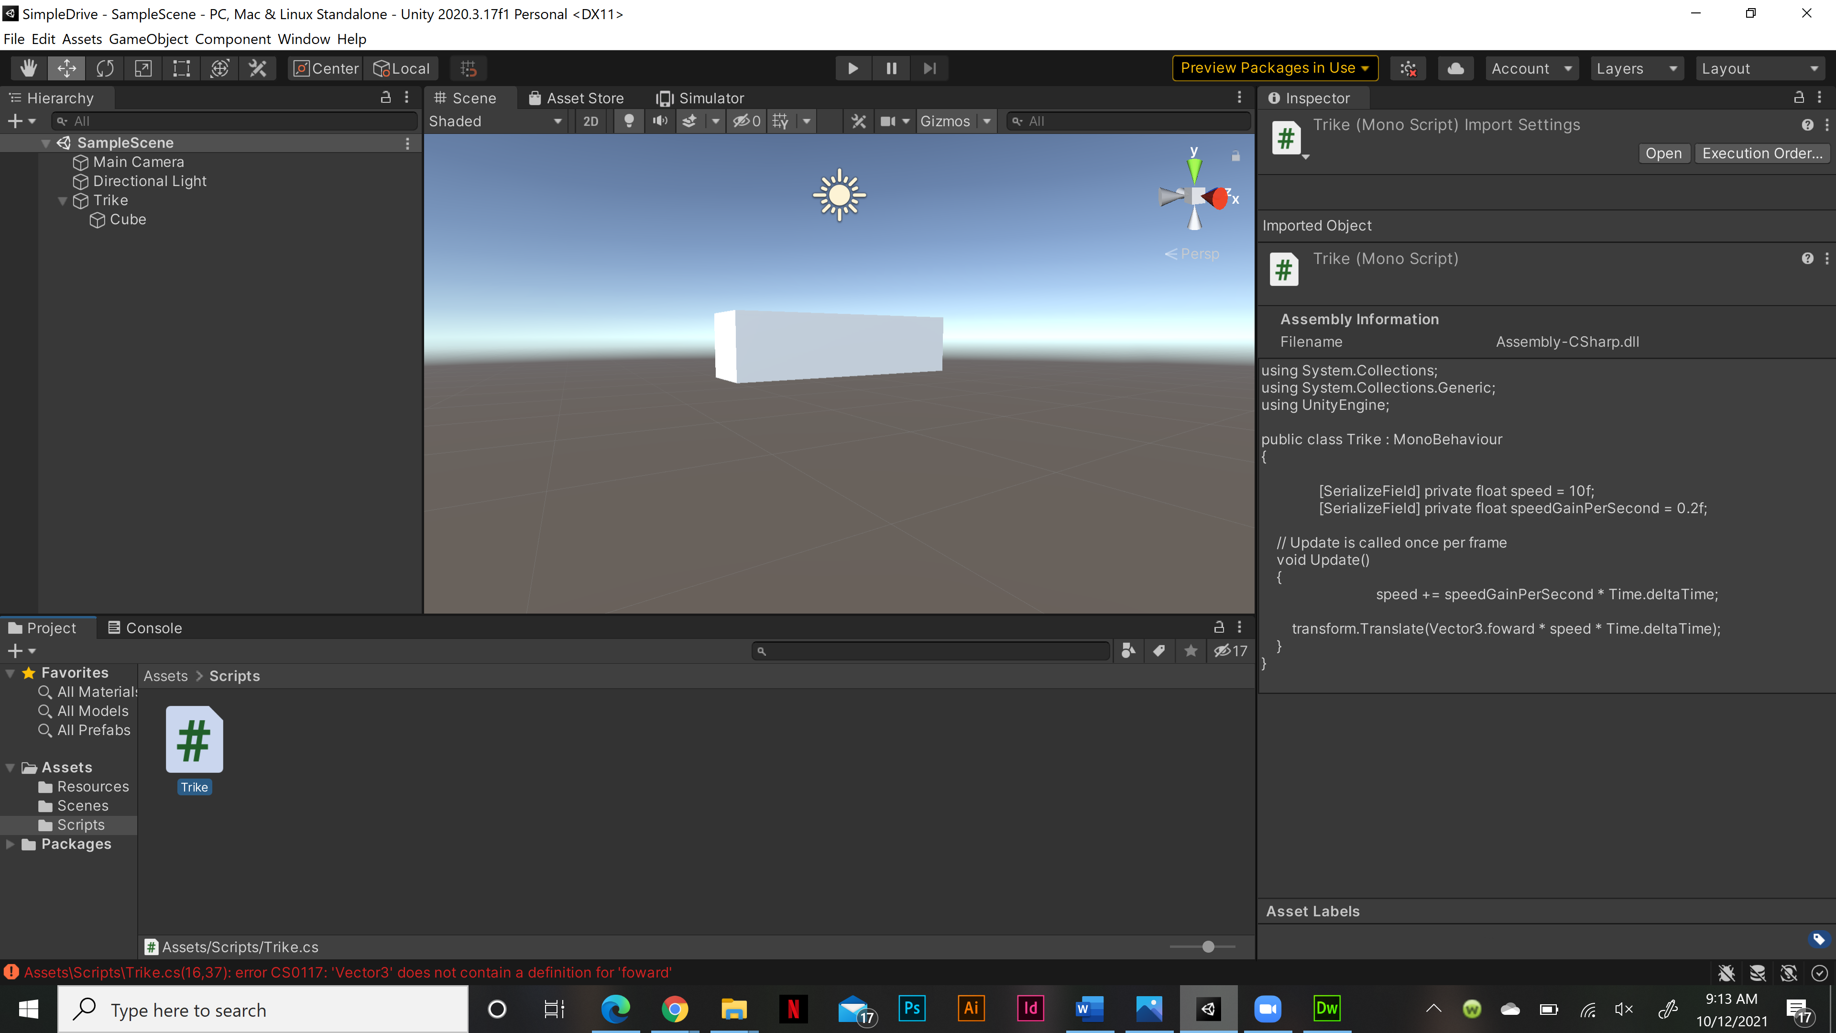
Task: Collapse the Trike hierarchy item
Action: click(x=63, y=201)
